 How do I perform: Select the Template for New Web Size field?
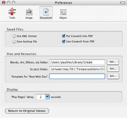pyautogui.click(x=77, y=76)
